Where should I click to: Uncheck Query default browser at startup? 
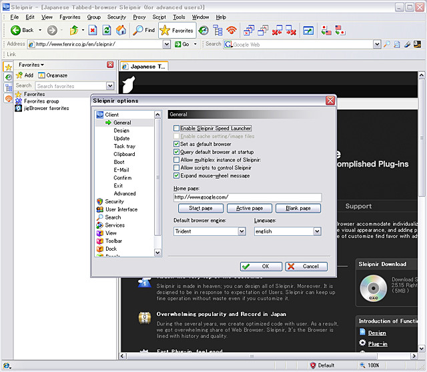click(176, 152)
